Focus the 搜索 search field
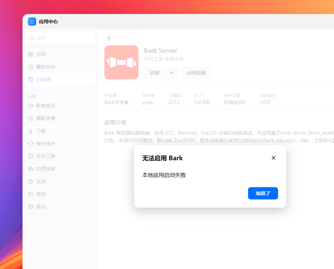Viewport: 334px width, 269px height. coord(60,38)
